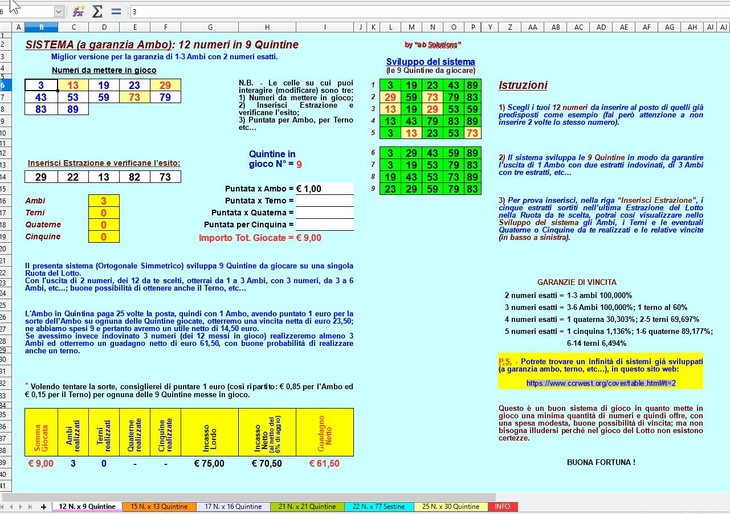The height and width of the screenshot is (514, 730).
Task: Select the column G header
Action: tap(210, 27)
